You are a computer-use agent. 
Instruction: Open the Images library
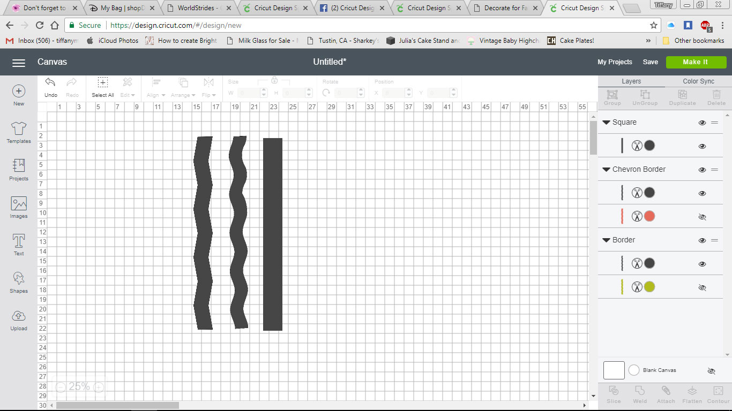18,207
